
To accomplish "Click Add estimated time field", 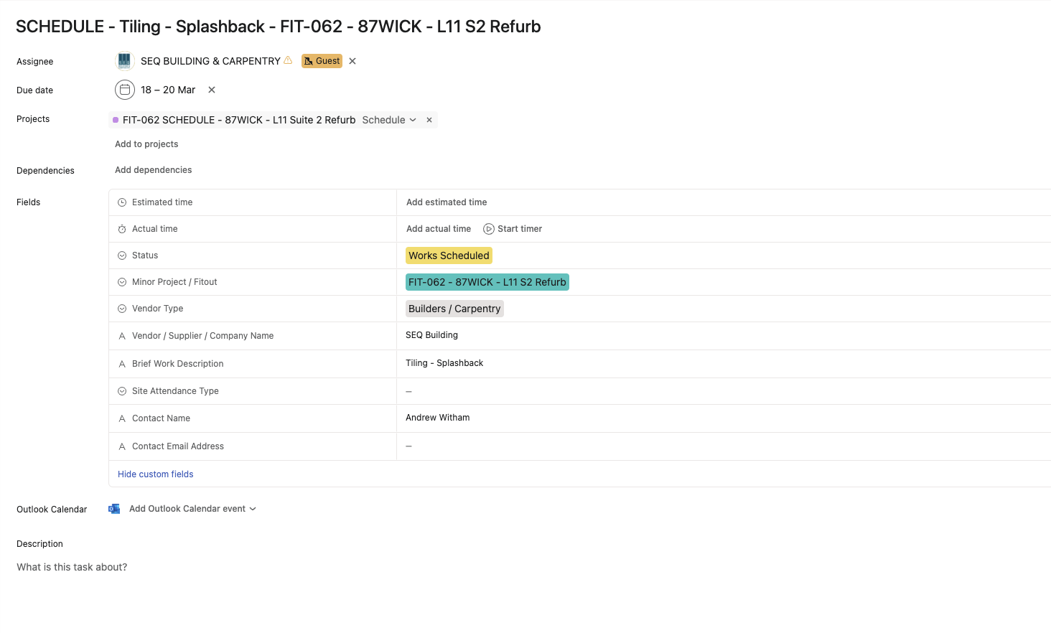I will click(447, 202).
